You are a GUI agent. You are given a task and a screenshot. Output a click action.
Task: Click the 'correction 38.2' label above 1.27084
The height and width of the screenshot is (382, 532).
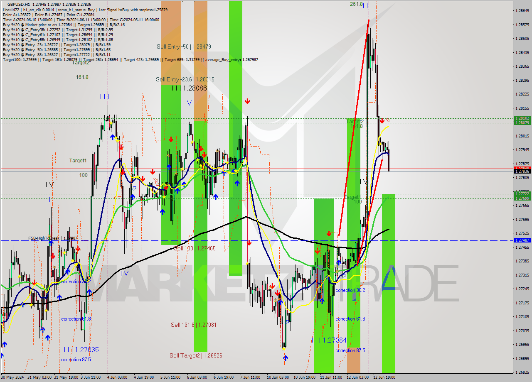[350, 290]
